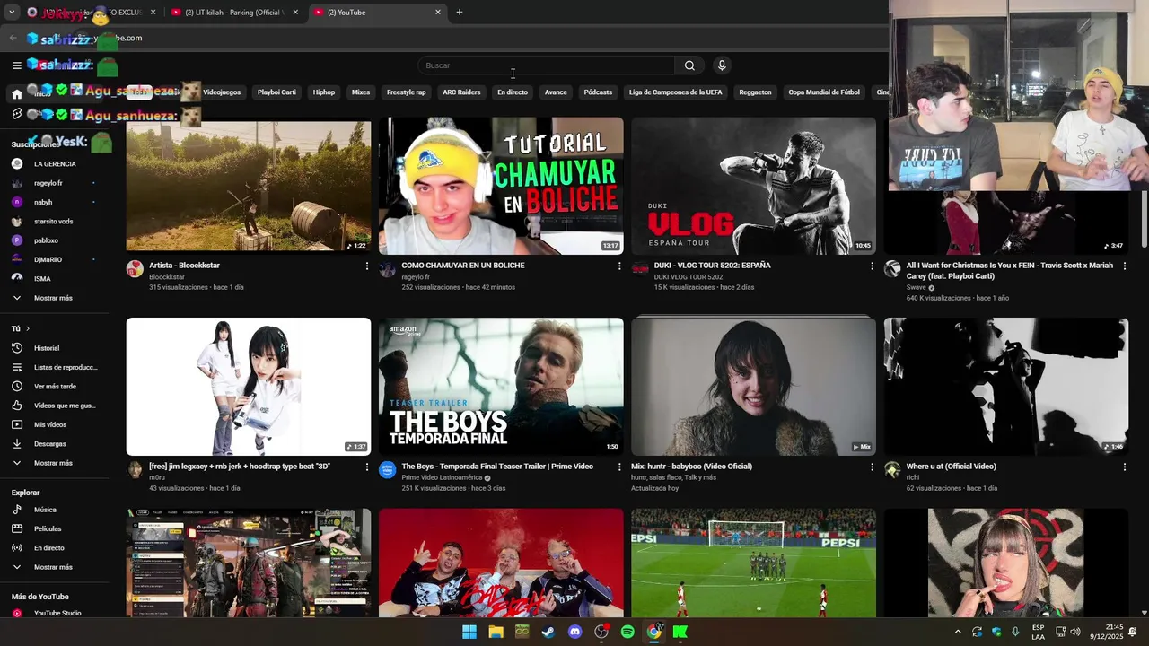Open THE BOYS TEMPORADA FINAL thumbnail

(x=501, y=387)
